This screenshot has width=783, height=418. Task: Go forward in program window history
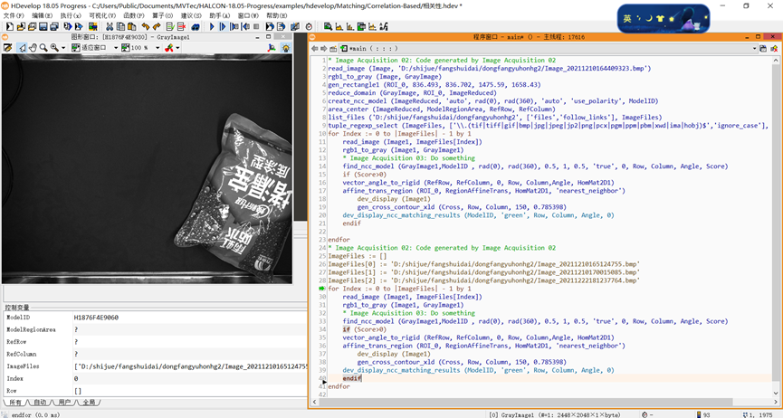(323, 49)
